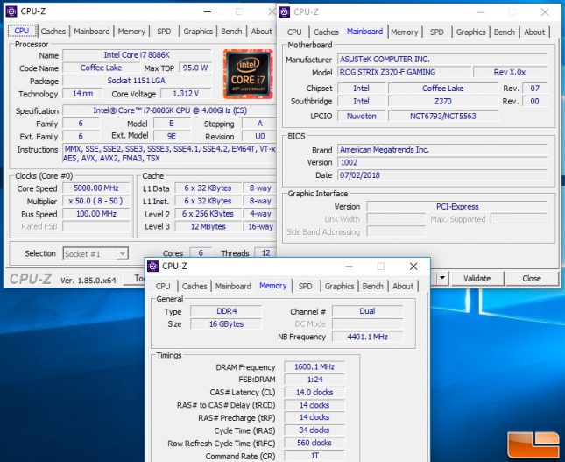Select About tab in the Mainboard window
This screenshot has width=565, height=462.
(534, 32)
